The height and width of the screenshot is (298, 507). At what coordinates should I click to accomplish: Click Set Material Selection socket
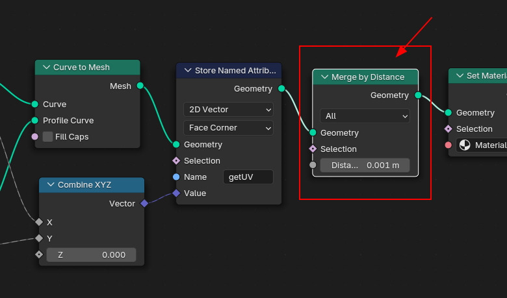point(448,129)
